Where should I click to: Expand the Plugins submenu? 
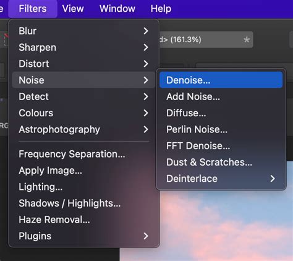pyautogui.click(x=83, y=236)
